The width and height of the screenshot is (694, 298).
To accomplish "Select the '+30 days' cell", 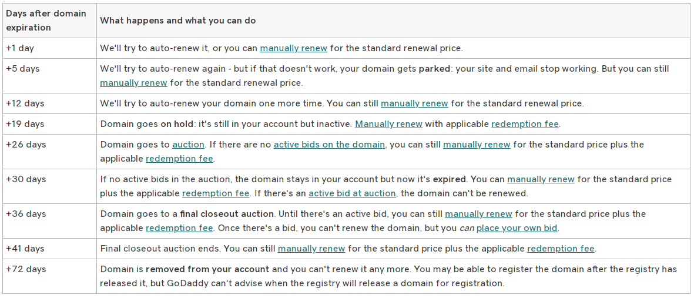I will click(49, 186).
